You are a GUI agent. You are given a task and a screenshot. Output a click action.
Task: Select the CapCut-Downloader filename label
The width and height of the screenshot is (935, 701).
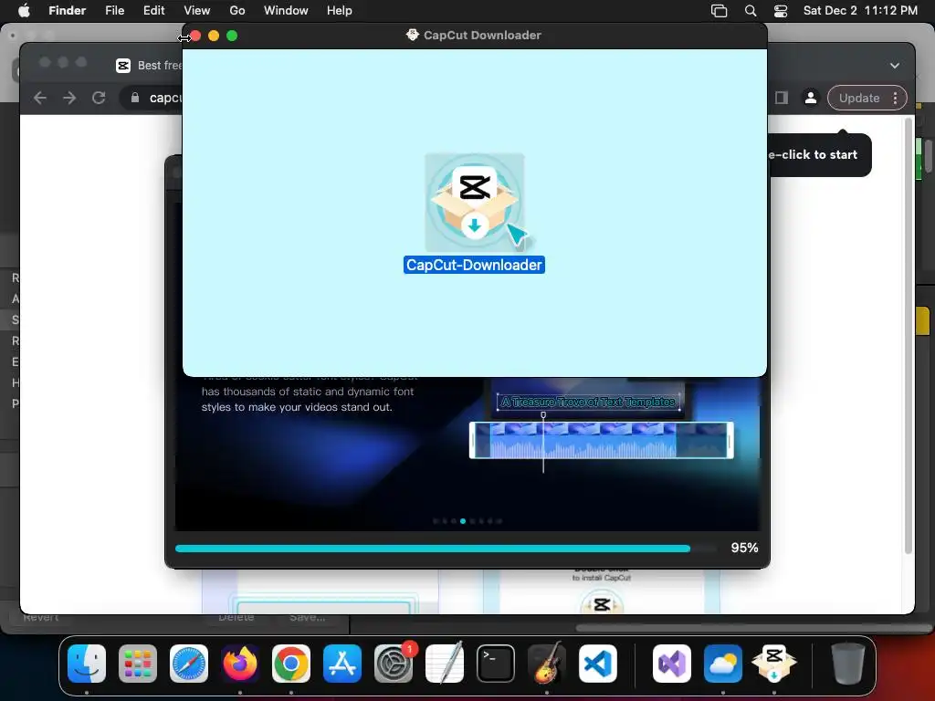point(474,265)
